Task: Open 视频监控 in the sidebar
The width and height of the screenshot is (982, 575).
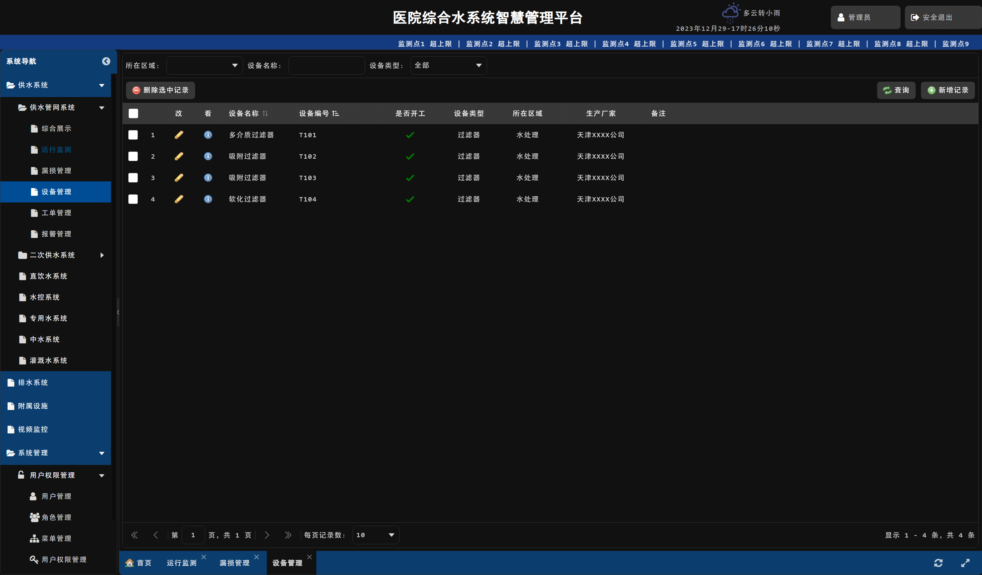Action: [56, 429]
